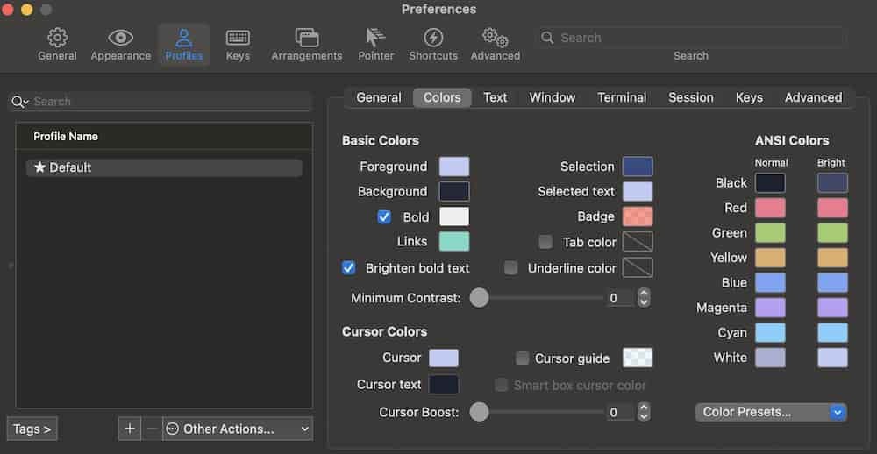The width and height of the screenshot is (877, 454).
Task: Switch to the Keys profile tab
Action: pyautogui.click(x=749, y=97)
